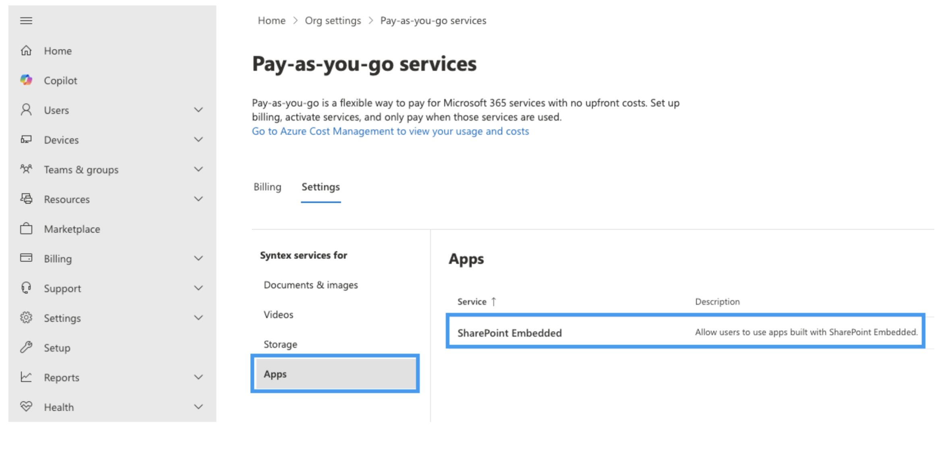The width and height of the screenshot is (944, 449).
Task: Click the Syntex services for heading
Action: (x=303, y=255)
